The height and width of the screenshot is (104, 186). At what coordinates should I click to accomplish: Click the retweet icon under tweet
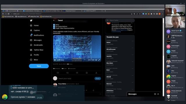(67, 73)
